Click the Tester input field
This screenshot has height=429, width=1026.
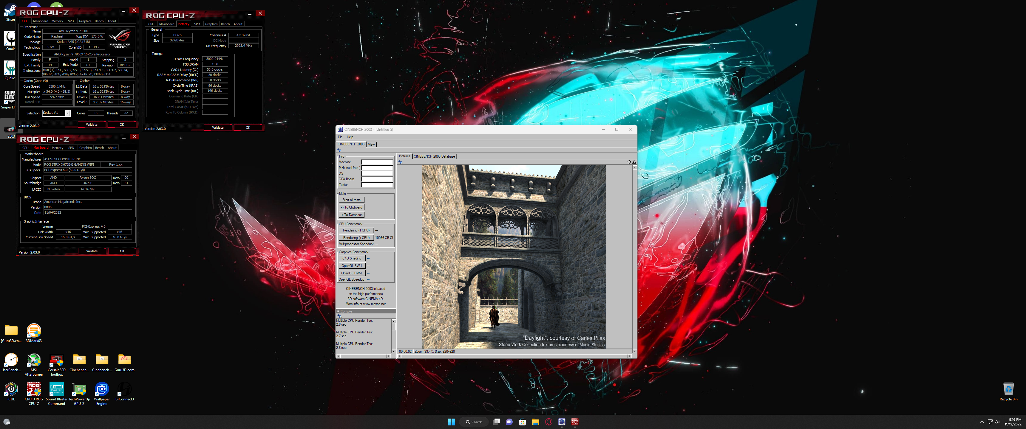tap(377, 185)
